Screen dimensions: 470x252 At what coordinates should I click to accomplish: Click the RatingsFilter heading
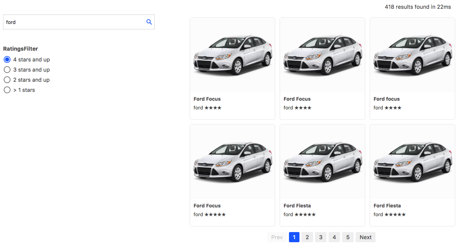tap(21, 49)
